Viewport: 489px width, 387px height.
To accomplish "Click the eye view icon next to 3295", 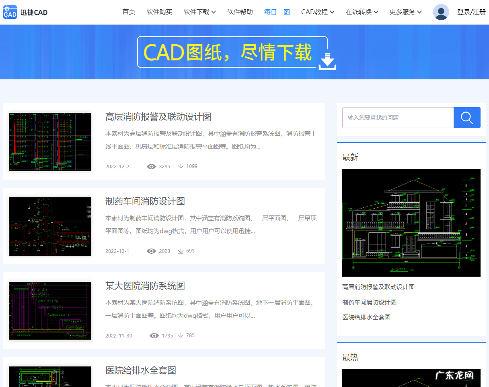I will pyautogui.click(x=151, y=166).
